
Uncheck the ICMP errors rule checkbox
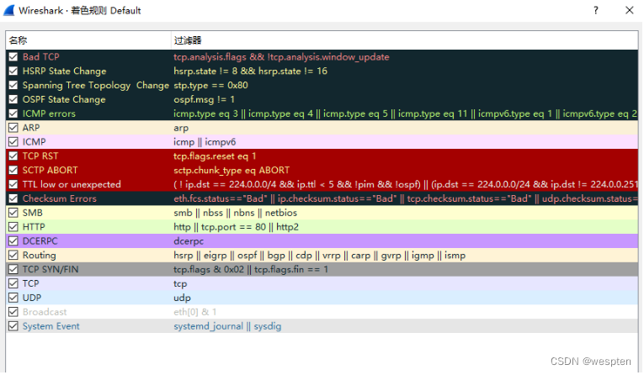(x=13, y=114)
